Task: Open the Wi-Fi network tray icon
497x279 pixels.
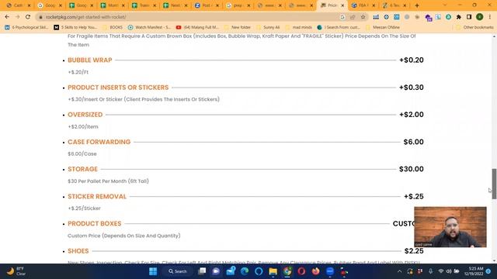Action: coord(441,271)
